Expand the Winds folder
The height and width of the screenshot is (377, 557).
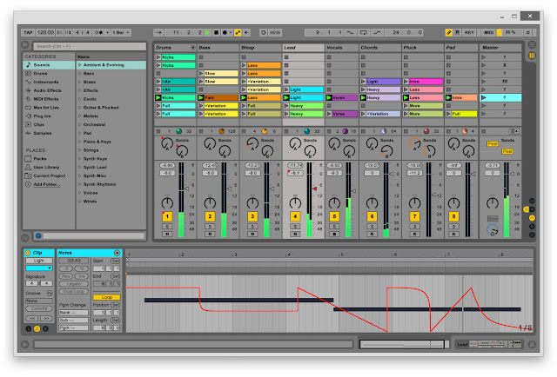[80, 201]
